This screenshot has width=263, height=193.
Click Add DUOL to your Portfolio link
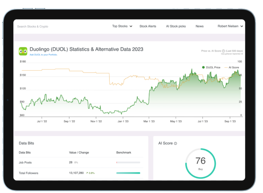43,55
